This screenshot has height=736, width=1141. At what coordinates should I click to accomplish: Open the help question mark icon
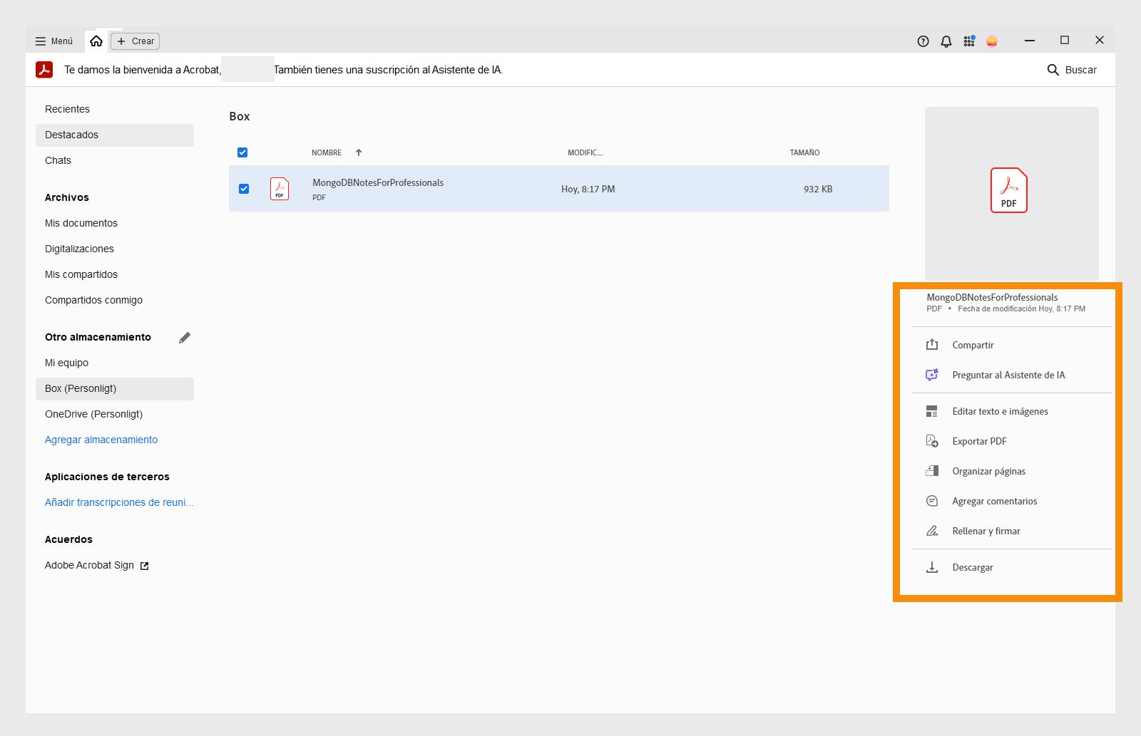[922, 41]
